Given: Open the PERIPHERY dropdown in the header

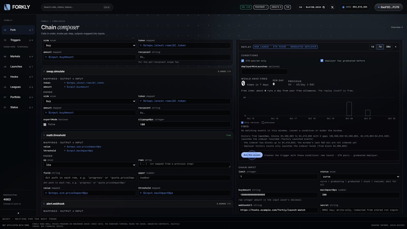Looking at the screenshot, I should (x=260, y=7).
